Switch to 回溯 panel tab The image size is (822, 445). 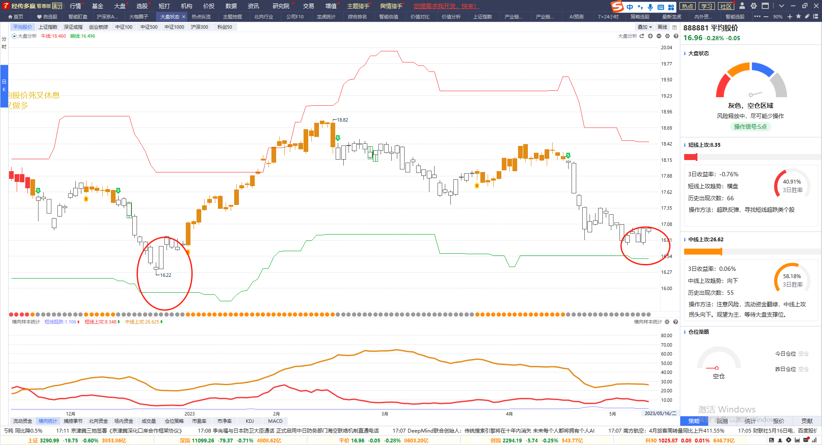click(x=722, y=421)
